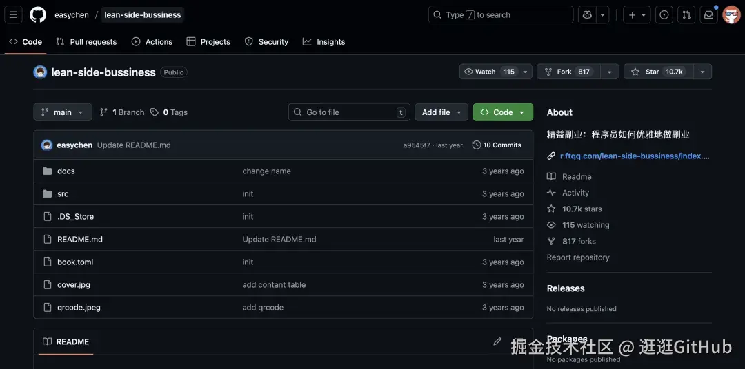
Task: Star the repository with Star button
Action: (x=659, y=72)
